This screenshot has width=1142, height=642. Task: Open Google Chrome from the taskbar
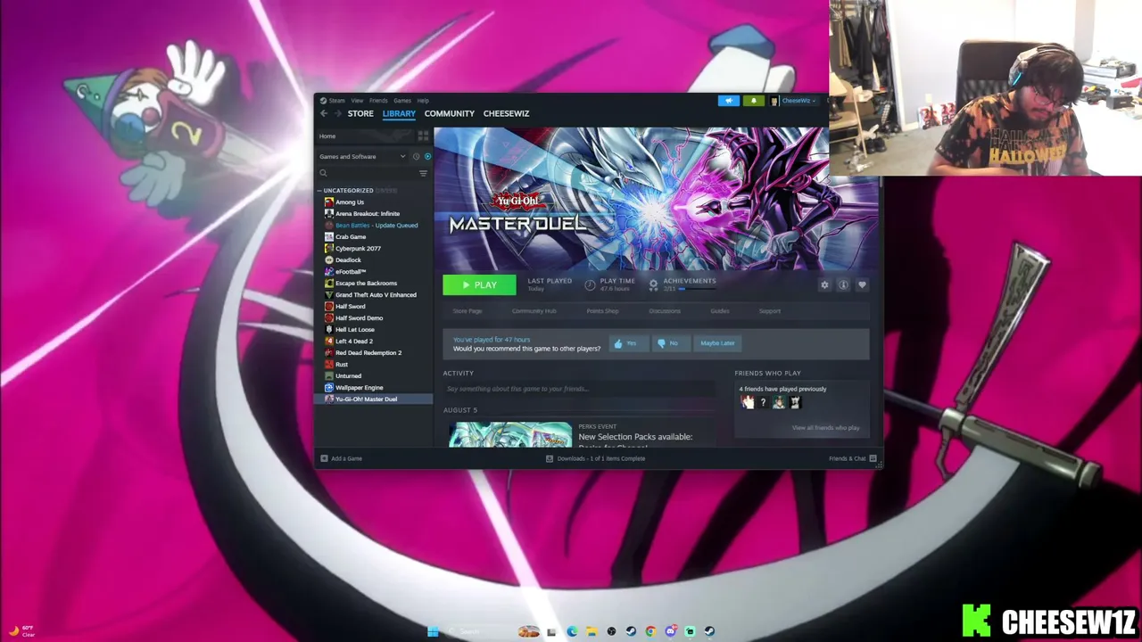(x=650, y=631)
